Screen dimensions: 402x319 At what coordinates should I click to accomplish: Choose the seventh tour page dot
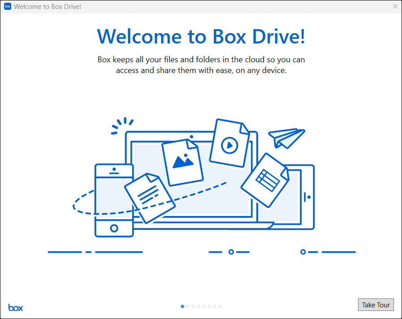215,306
